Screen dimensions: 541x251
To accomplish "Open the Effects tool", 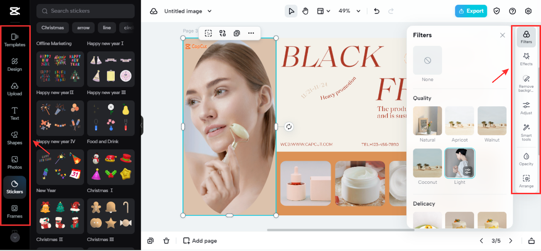I will click(526, 59).
